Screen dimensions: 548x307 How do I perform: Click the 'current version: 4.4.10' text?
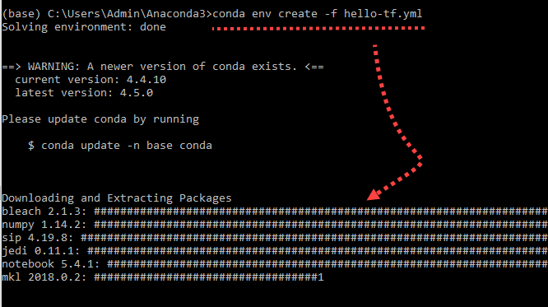tap(91, 80)
